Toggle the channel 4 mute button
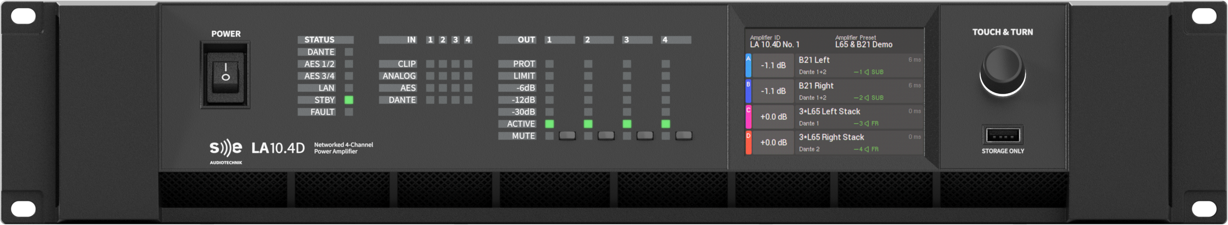Viewport: 1228px width, 225px height. coord(683,136)
